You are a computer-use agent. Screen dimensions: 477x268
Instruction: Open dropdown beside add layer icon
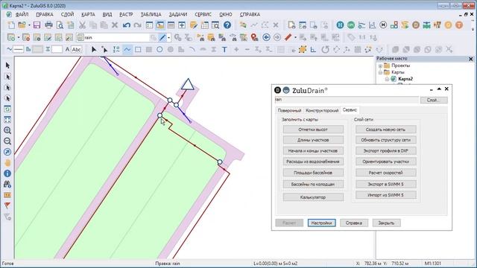pos(18,37)
